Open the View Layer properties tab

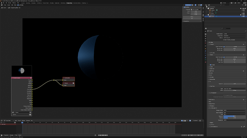pyautogui.click(x=205, y=39)
